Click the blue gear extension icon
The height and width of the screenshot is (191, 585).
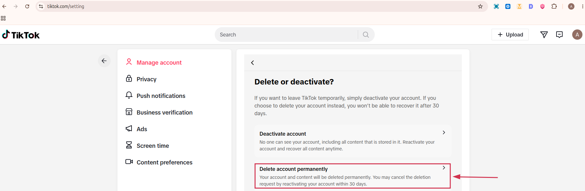point(508,6)
